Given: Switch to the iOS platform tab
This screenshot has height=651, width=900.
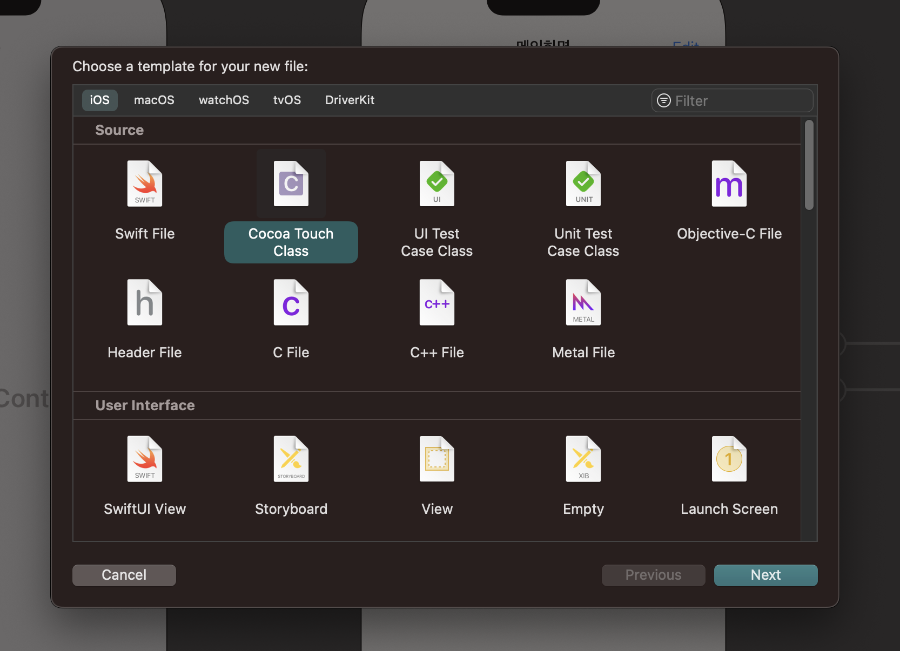Looking at the screenshot, I should 100,100.
